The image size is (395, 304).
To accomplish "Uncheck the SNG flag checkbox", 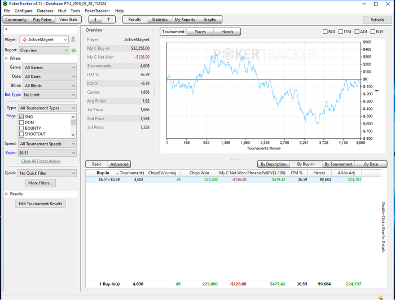I will click(x=21, y=117).
